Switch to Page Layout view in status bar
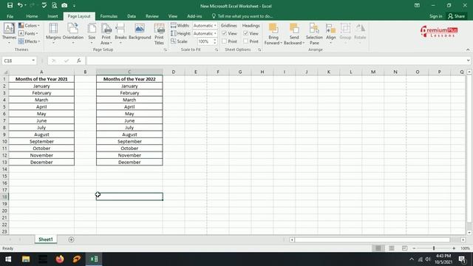473x266 pixels. (392, 248)
